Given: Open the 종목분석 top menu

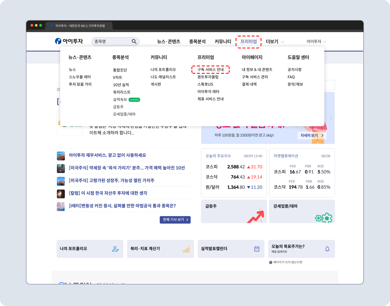Looking at the screenshot, I should (197, 41).
